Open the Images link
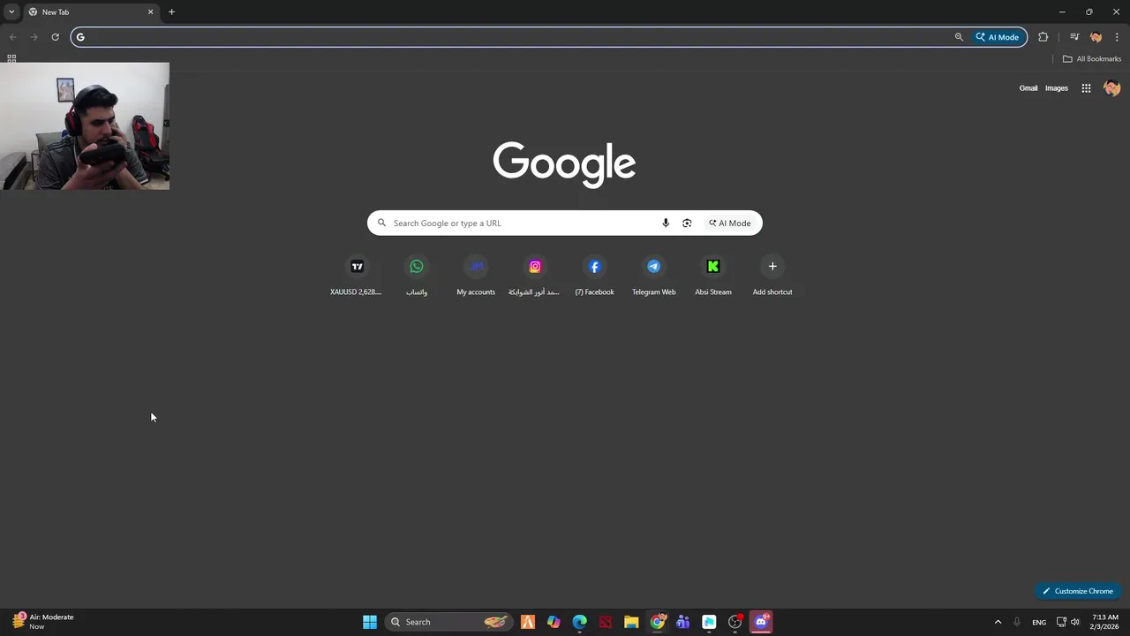 tap(1057, 88)
